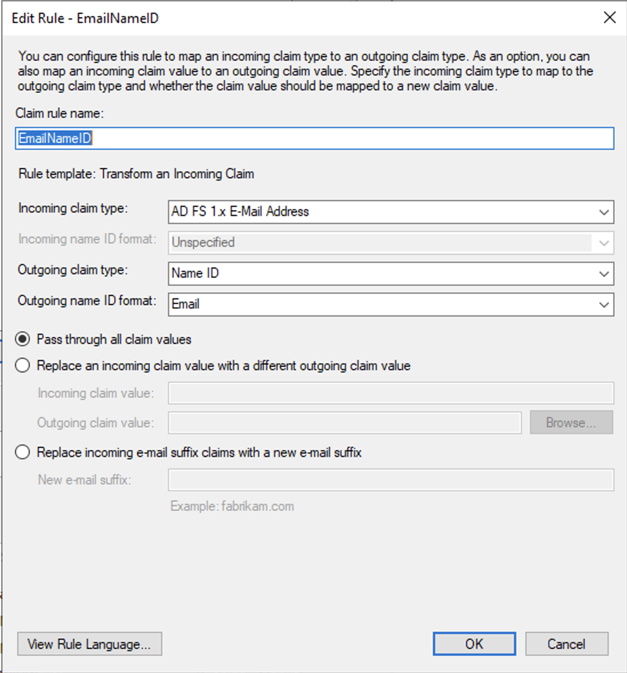
Task: Click the Edit Rule - EmailNameID title bar
Action: tap(286, 18)
